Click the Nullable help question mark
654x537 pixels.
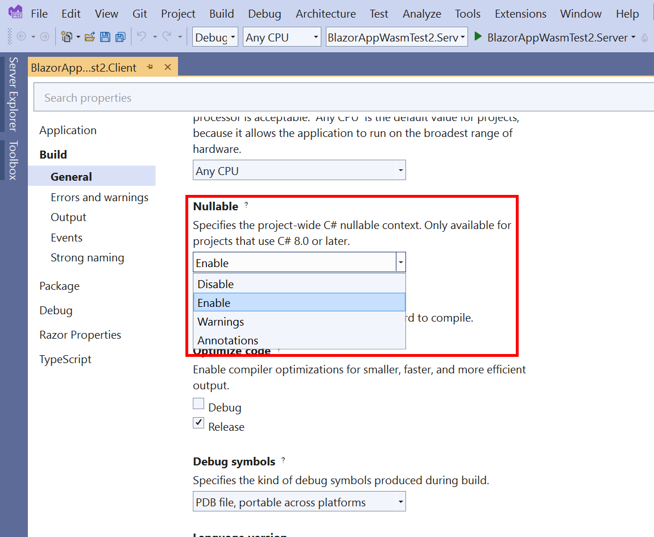[x=246, y=205]
